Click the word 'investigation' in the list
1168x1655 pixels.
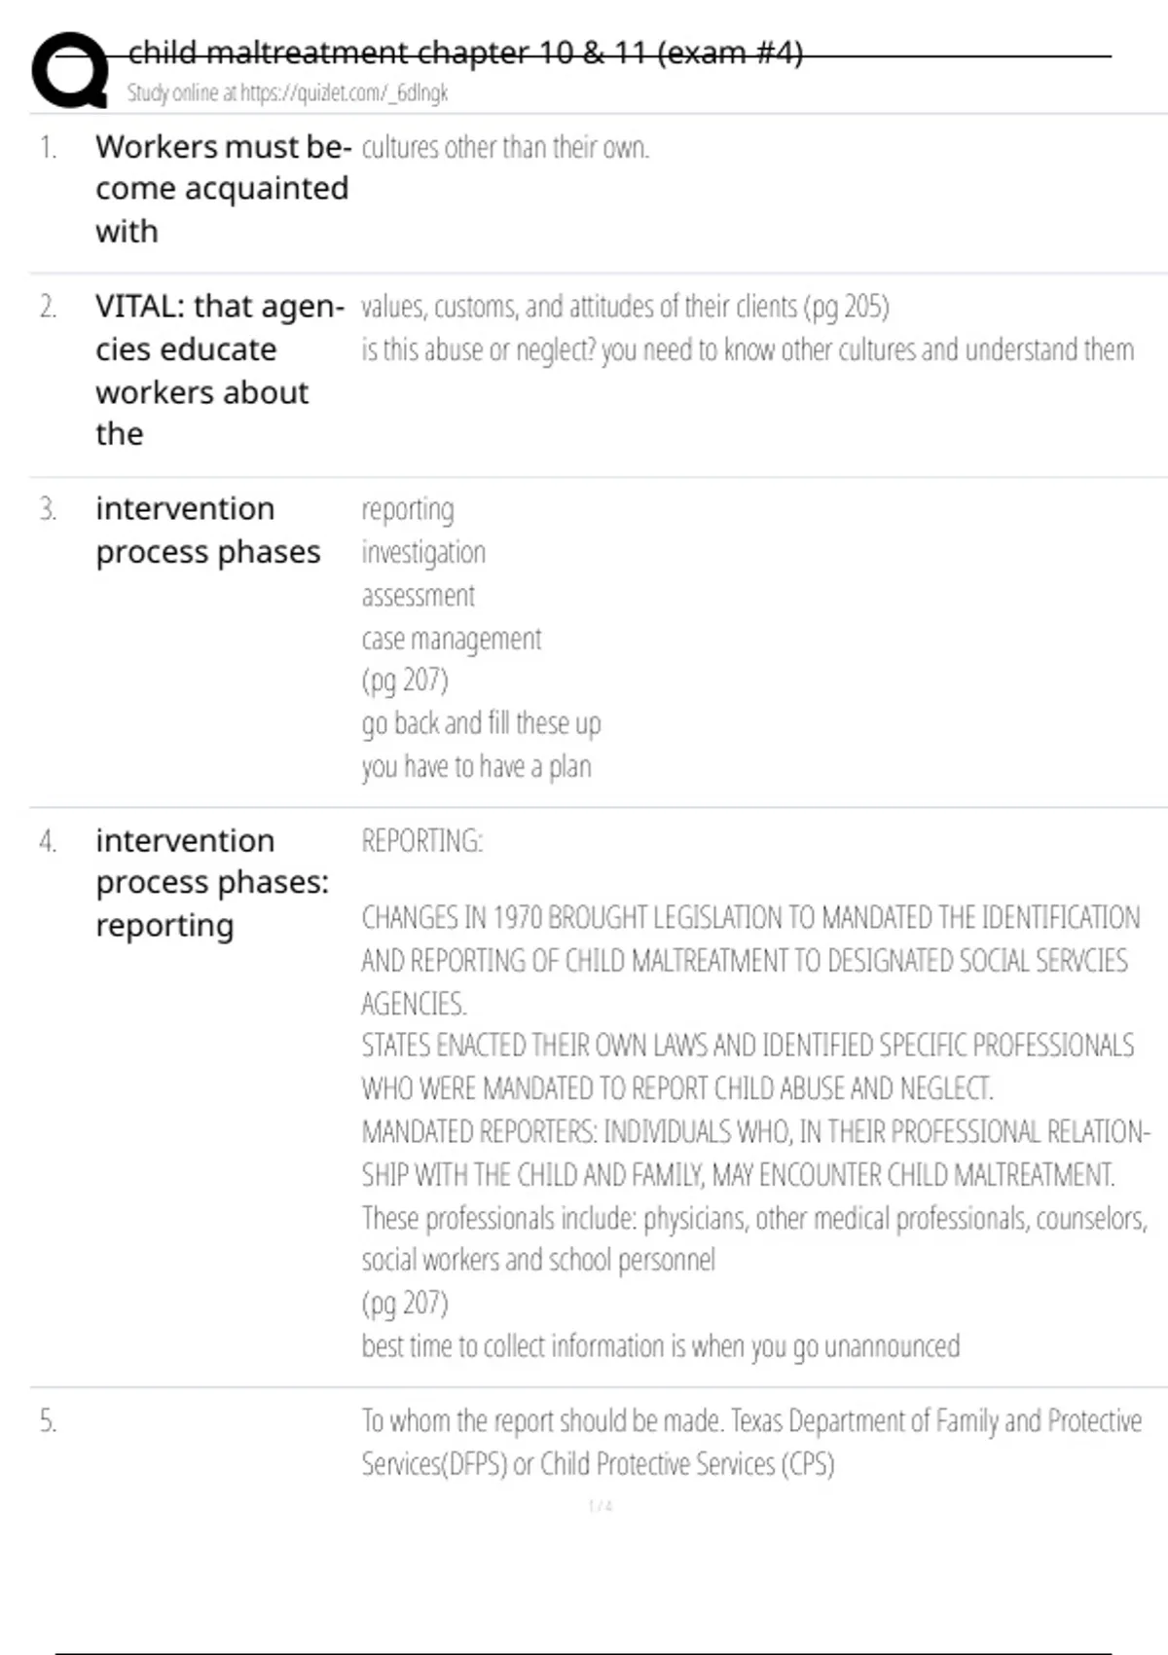[423, 553]
